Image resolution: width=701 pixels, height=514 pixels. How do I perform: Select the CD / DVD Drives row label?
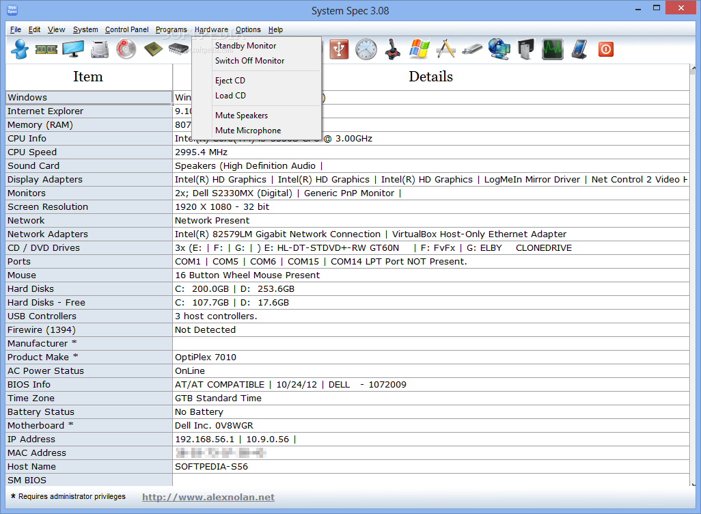click(89, 248)
